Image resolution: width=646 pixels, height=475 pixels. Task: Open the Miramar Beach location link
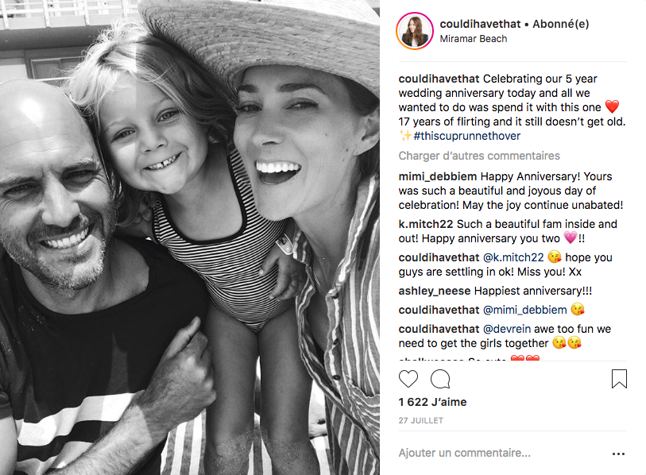point(474,39)
